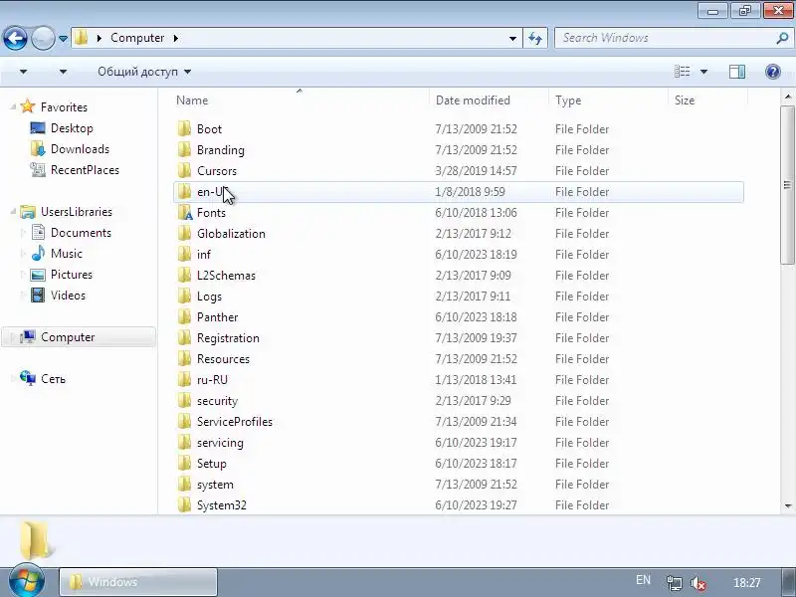This screenshot has height=597, width=796.
Task: Click the 18:27 taskbar clock
Action: [747, 583]
